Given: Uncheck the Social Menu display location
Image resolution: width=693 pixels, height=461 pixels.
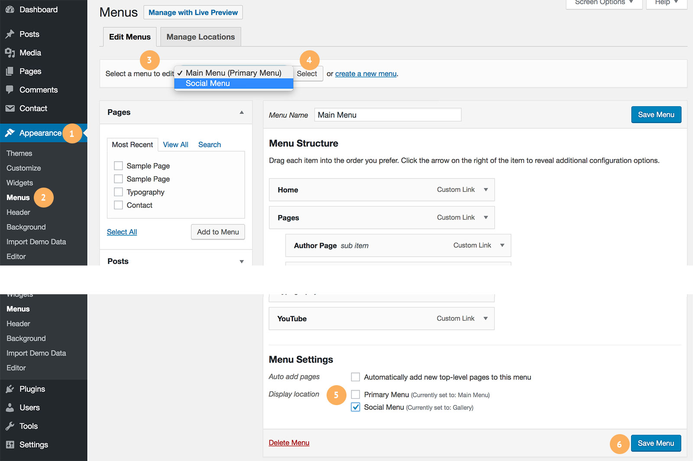Looking at the screenshot, I should coord(356,407).
